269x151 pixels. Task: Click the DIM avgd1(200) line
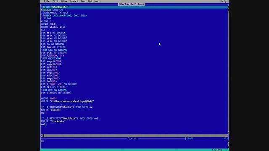pos(51,64)
